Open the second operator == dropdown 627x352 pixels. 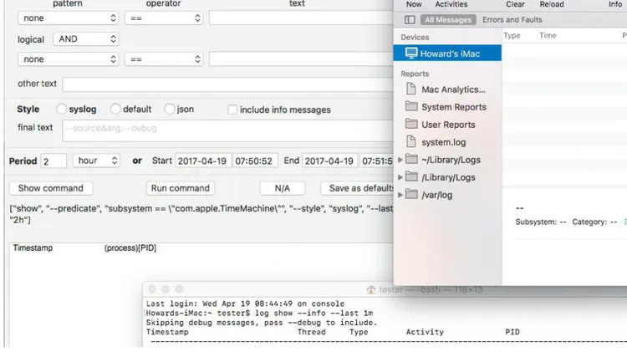click(164, 59)
